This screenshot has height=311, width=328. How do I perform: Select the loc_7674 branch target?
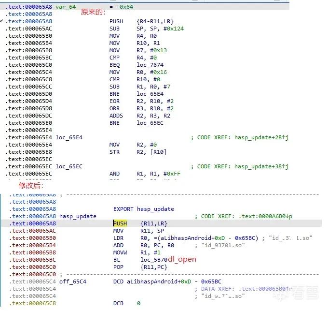click(150, 65)
